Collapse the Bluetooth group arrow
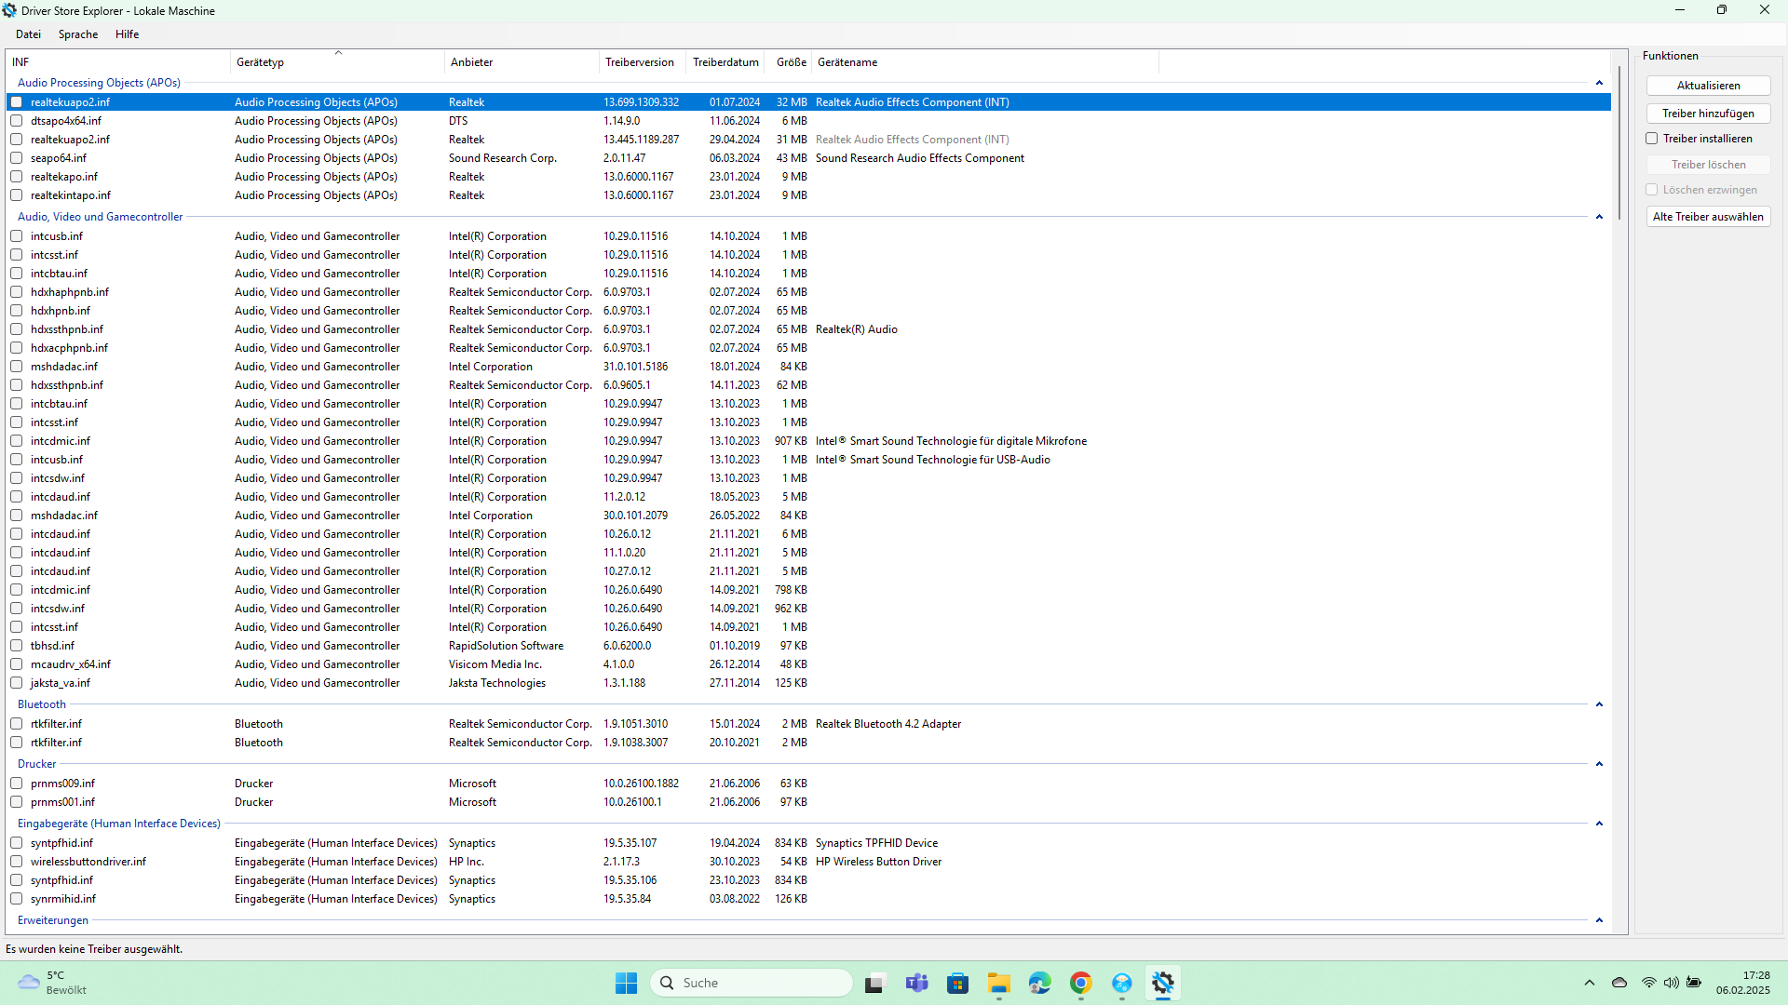Viewport: 1788px width, 1005px height. (1599, 704)
